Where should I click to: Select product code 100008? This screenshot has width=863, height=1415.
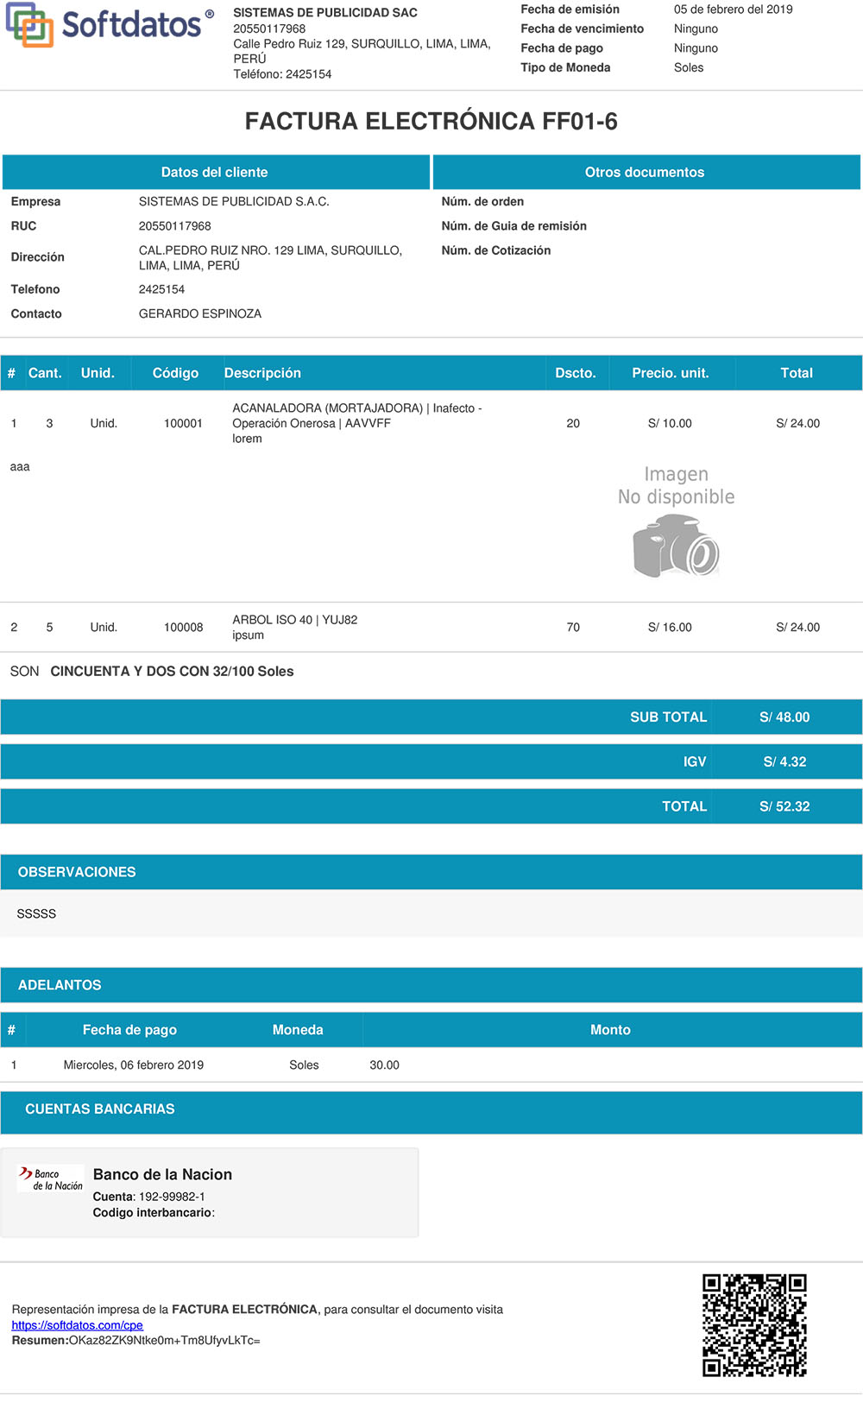183,628
